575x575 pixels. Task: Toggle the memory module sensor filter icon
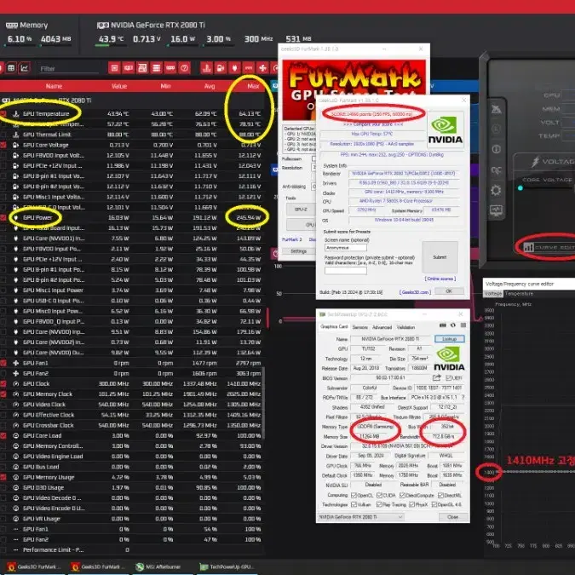click(x=170, y=68)
